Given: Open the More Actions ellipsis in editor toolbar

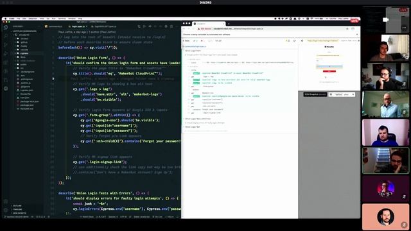Looking at the screenshot, I should tap(177, 26).
